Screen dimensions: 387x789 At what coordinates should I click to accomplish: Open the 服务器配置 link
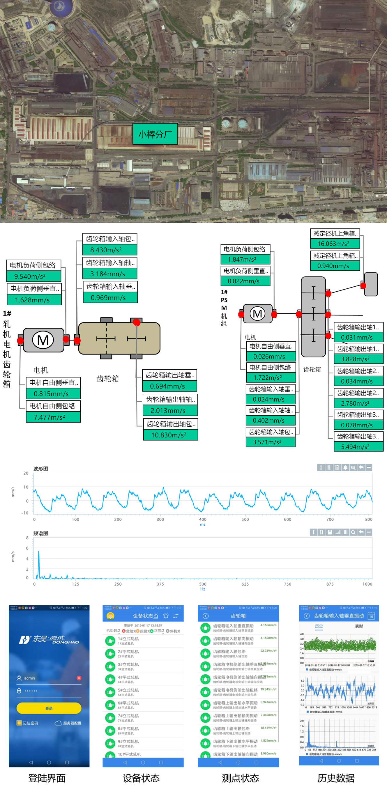(x=68, y=723)
